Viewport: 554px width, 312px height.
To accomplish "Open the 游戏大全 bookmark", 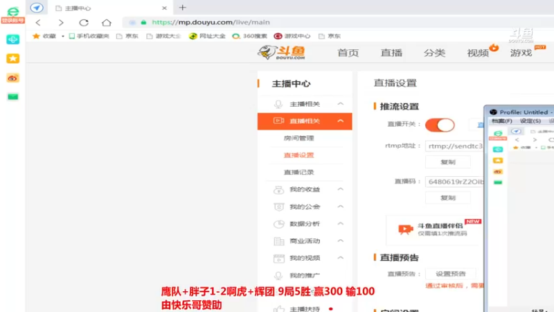I will tap(163, 36).
